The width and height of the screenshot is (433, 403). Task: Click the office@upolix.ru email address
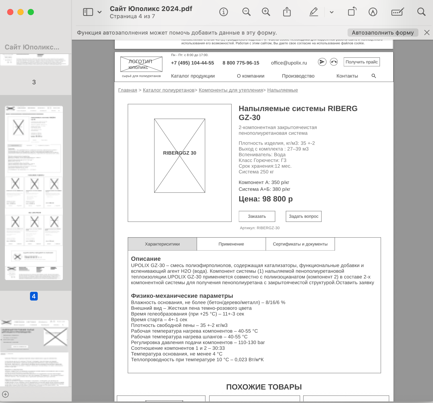[x=289, y=63]
